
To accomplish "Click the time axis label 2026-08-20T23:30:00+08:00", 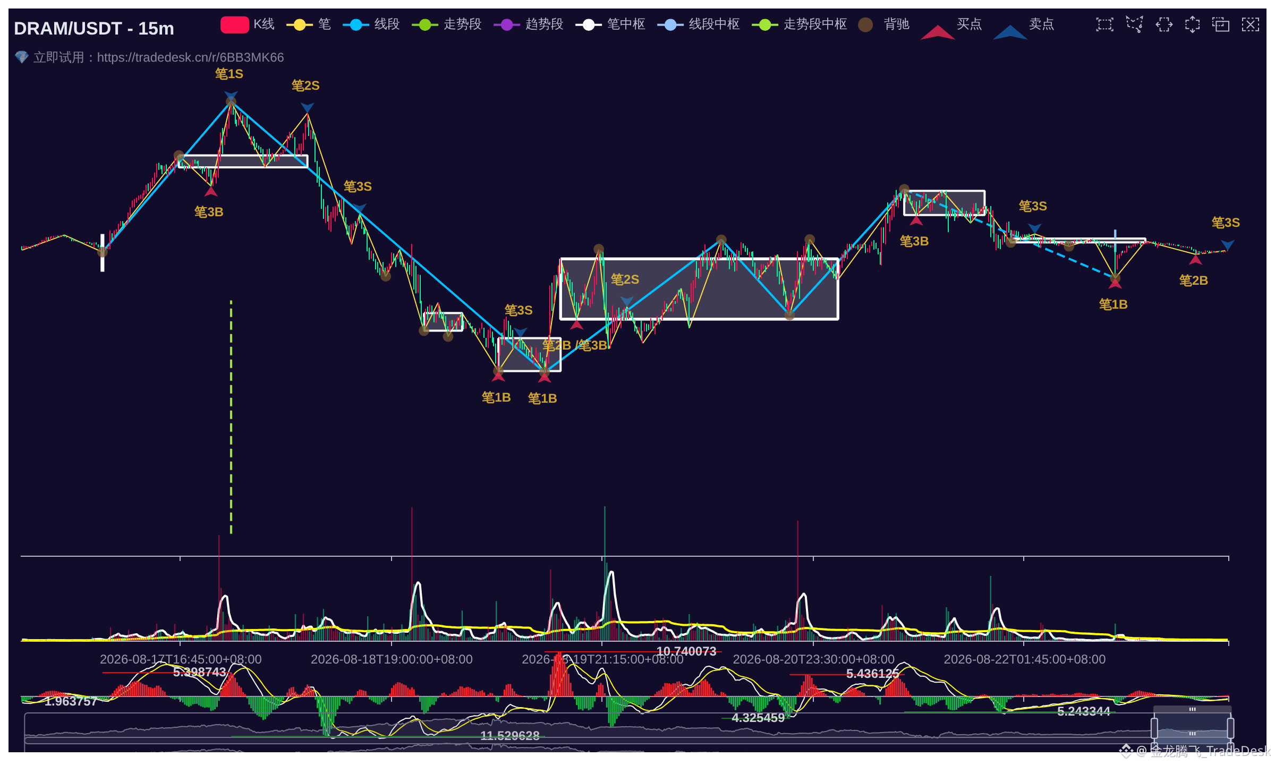I will pos(813,659).
